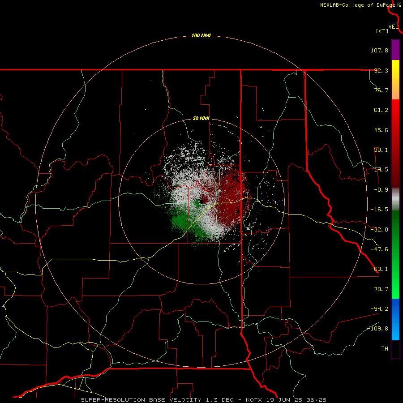The height and width of the screenshot is (403, 403).
Task: Select the -78.7 legend value
Action: coord(379,289)
